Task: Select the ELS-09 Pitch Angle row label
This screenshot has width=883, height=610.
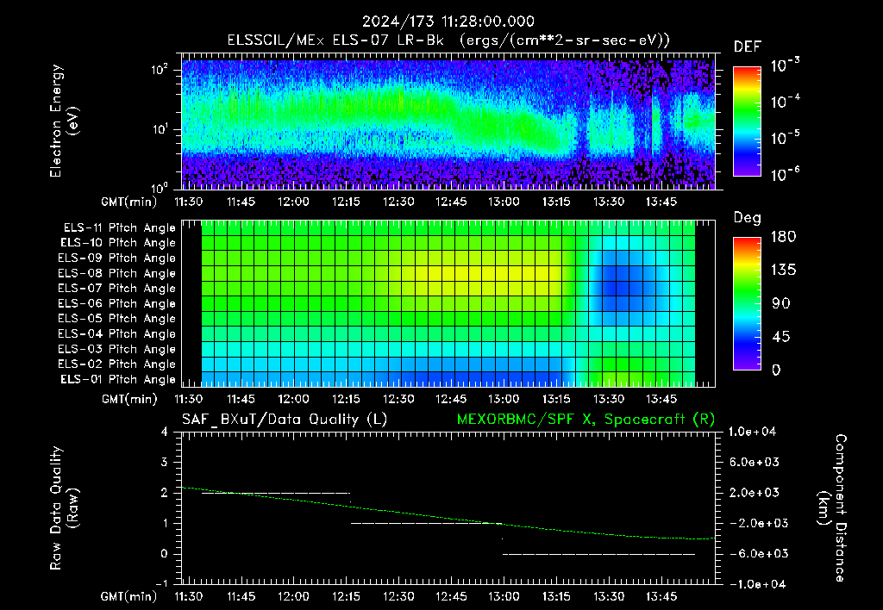Action: point(116,258)
